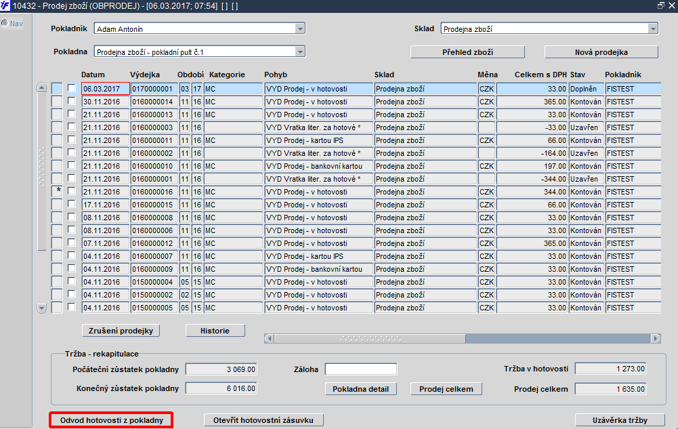Check the box for receipt 0170000001
Screen dimensions: 678x429
[71, 88]
